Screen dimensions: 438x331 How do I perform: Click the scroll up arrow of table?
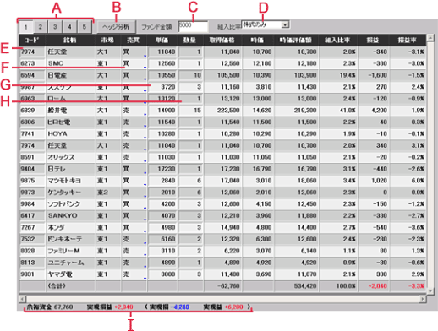click(x=430, y=37)
